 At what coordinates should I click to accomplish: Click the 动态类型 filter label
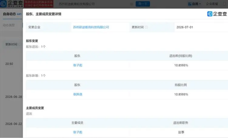click(x=9, y=25)
